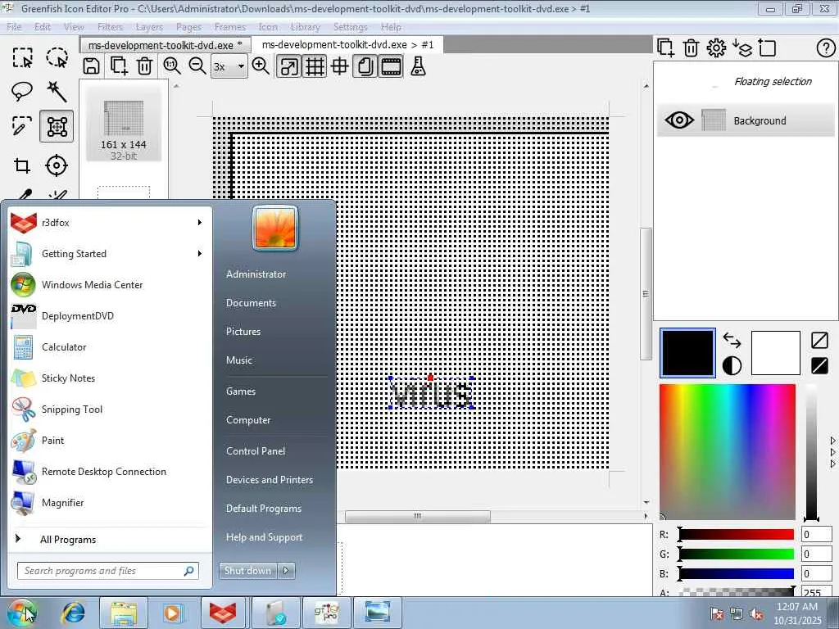The image size is (839, 629).
Task: Open Control Panel from the Start menu
Action: click(256, 451)
